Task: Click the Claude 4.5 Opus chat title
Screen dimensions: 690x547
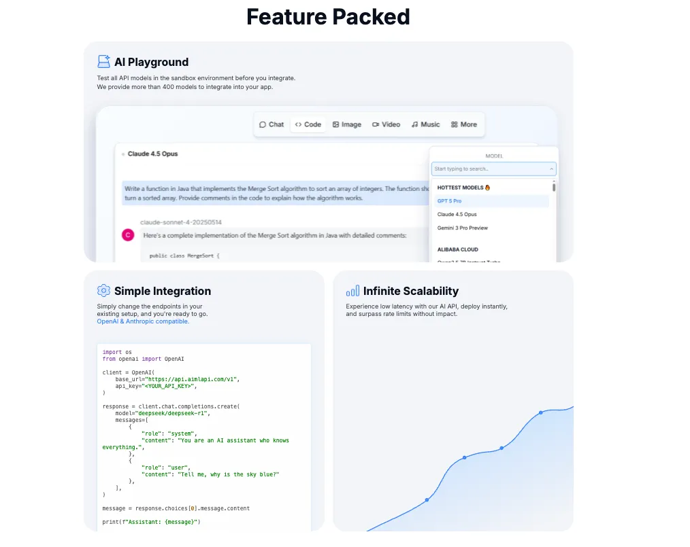Action: tap(152, 154)
